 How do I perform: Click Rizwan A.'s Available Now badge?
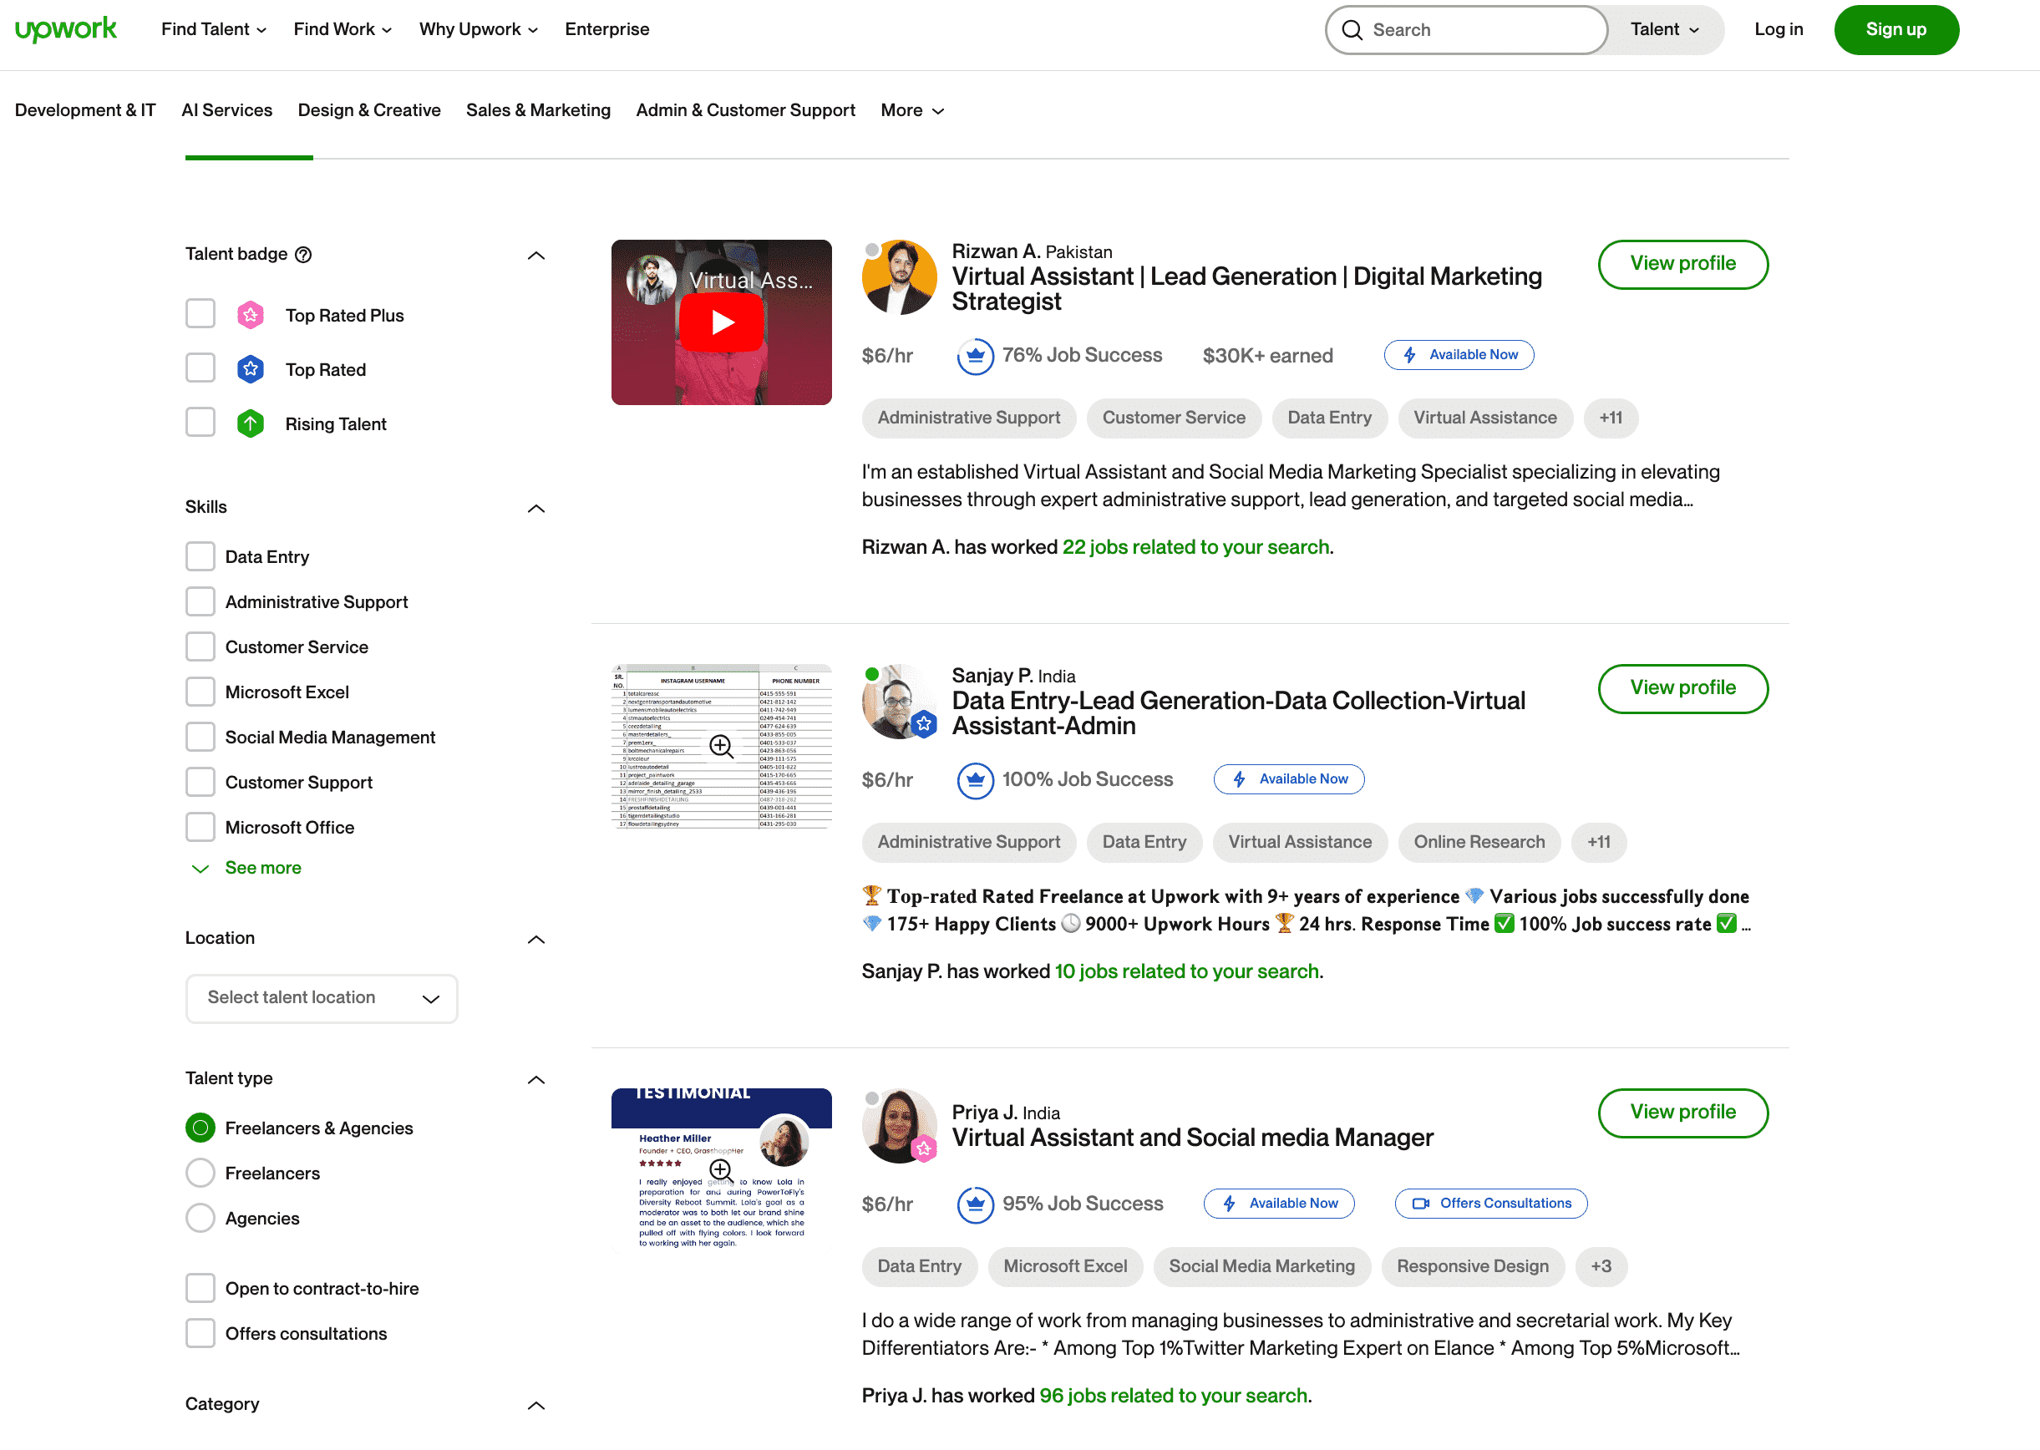click(x=1459, y=355)
